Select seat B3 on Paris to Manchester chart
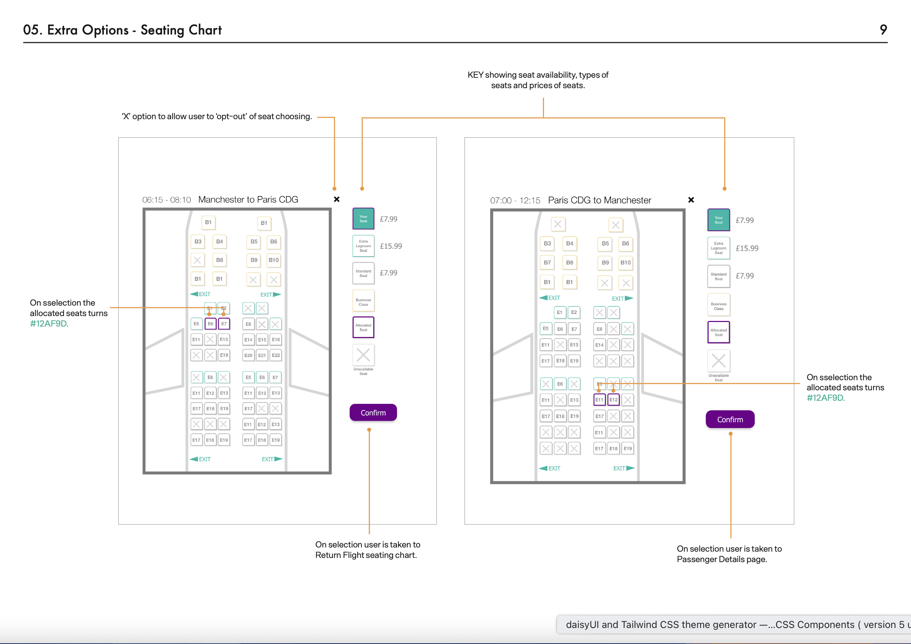The width and height of the screenshot is (911, 644). tap(547, 244)
